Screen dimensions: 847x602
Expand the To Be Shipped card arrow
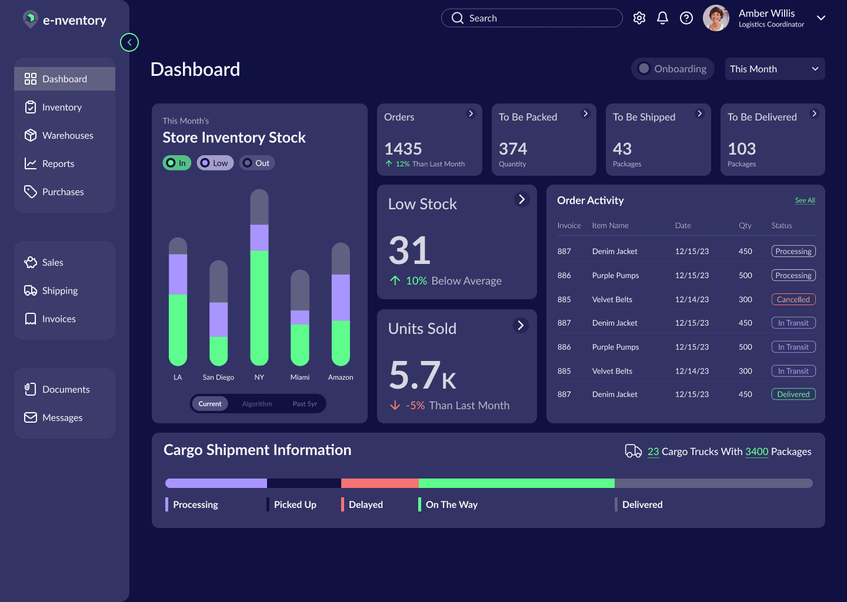point(699,113)
